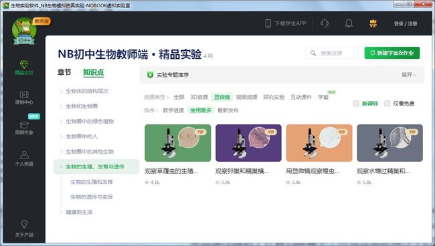
Task: Click the view count icon beside 3.4k
Action: 288,182
